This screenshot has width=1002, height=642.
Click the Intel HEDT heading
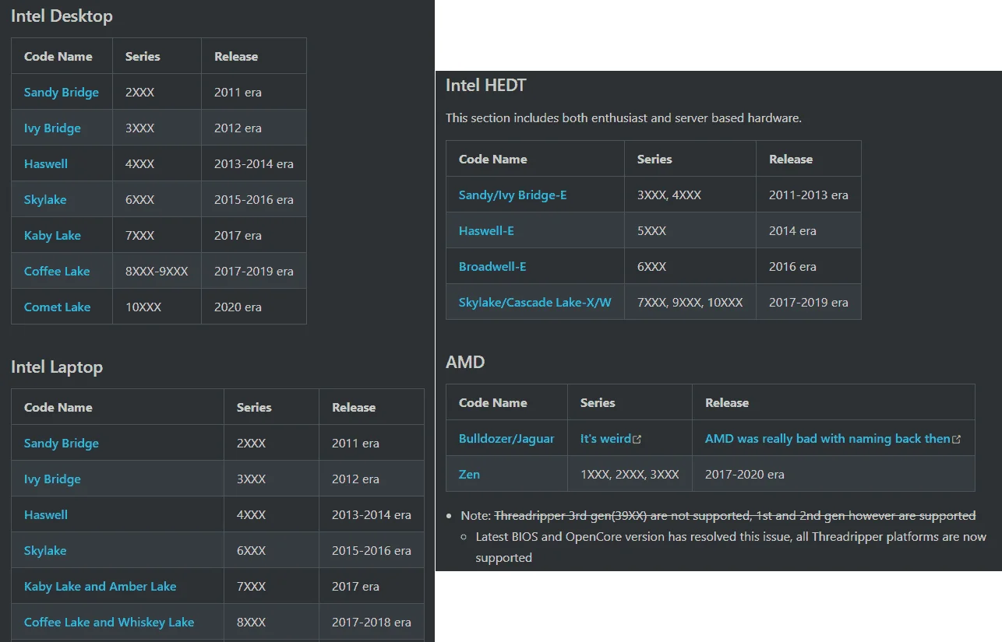(x=486, y=85)
